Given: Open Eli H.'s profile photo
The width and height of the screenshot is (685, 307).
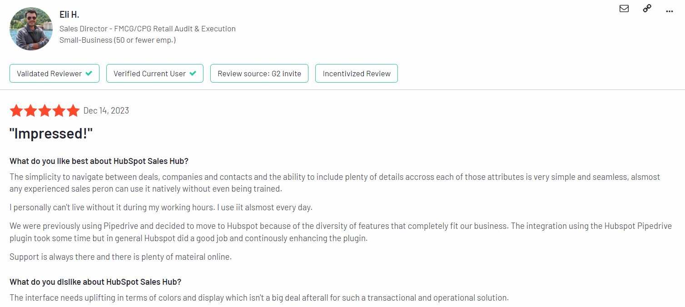Looking at the screenshot, I should tap(31, 28).
